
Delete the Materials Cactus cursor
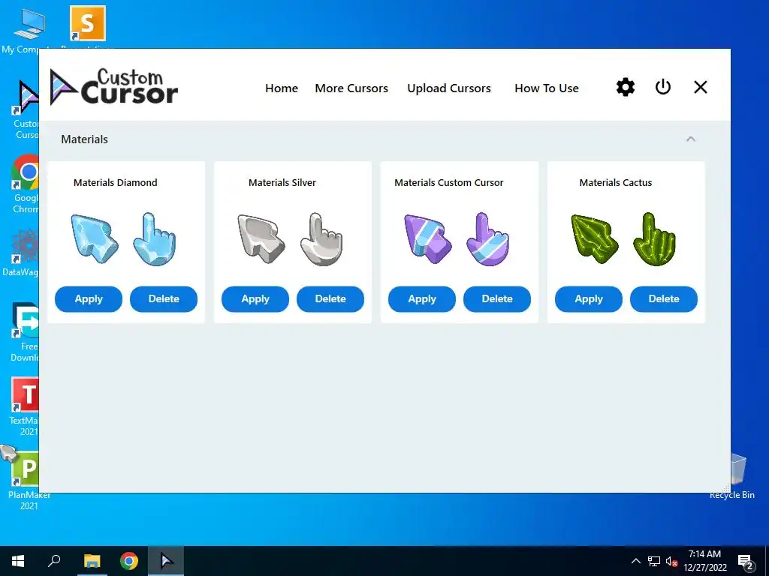pyautogui.click(x=664, y=298)
